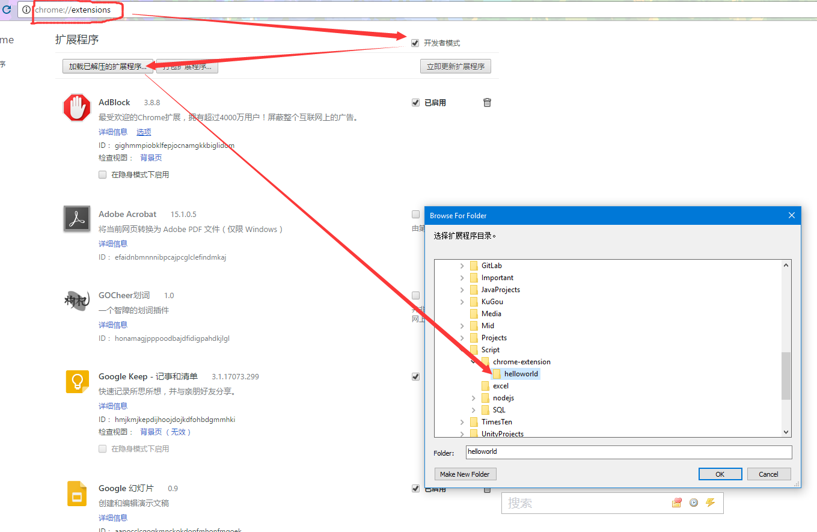817x532 pixels.
Task: Click the folder tree scroll-up arrow
Action: (x=786, y=265)
